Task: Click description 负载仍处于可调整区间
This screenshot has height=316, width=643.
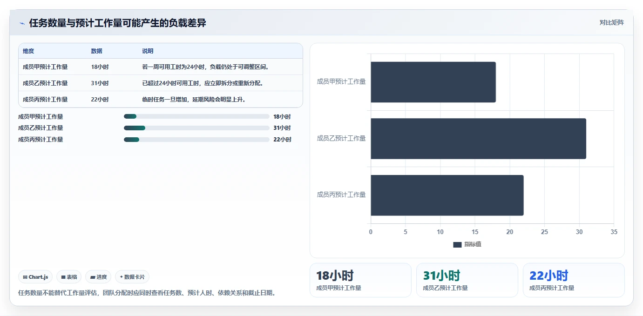Action: coord(239,67)
